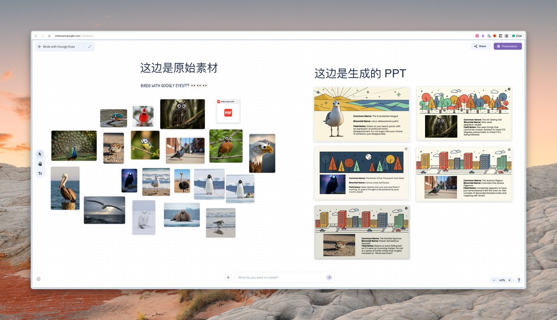Click the plus icon beside the prompt bar
This screenshot has height=320, width=557.
(x=228, y=277)
